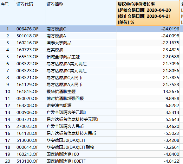
Task: Click the value -13.3676
Action: coord(170,92)
